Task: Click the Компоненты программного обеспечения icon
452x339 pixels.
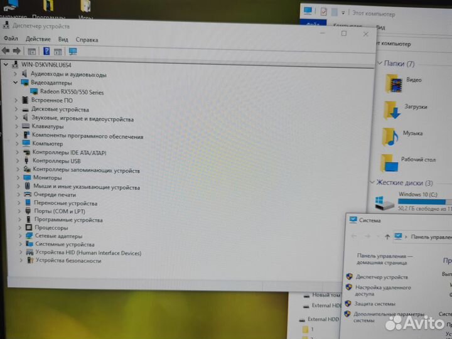Action: pos(26,134)
